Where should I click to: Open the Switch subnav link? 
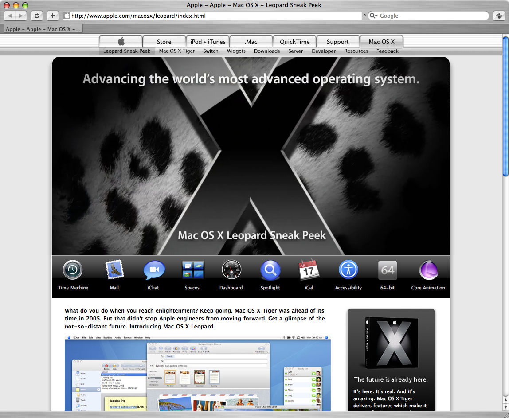tap(211, 51)
